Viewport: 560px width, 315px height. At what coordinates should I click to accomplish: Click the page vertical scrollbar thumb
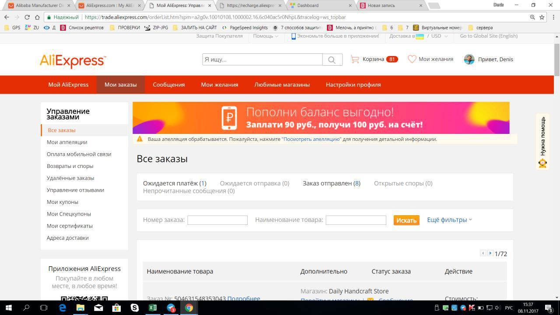pos(557,59)
